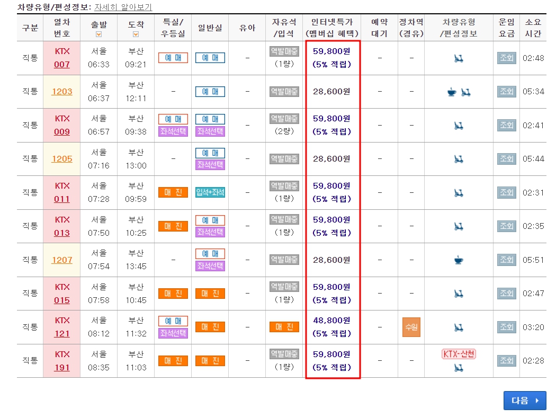
Task: Choose 좌석선택 for train 1207
Action: tap(210, 266)
